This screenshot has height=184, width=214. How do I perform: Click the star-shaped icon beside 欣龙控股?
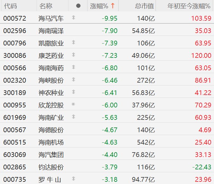click(73, 104)
